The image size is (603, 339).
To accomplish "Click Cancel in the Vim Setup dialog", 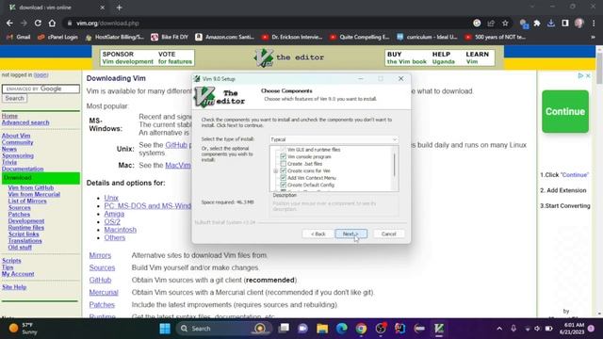I will [x=388, y=234].
